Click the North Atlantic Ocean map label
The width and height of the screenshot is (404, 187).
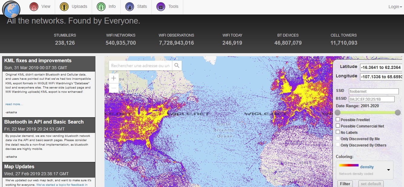click(224, 130)
